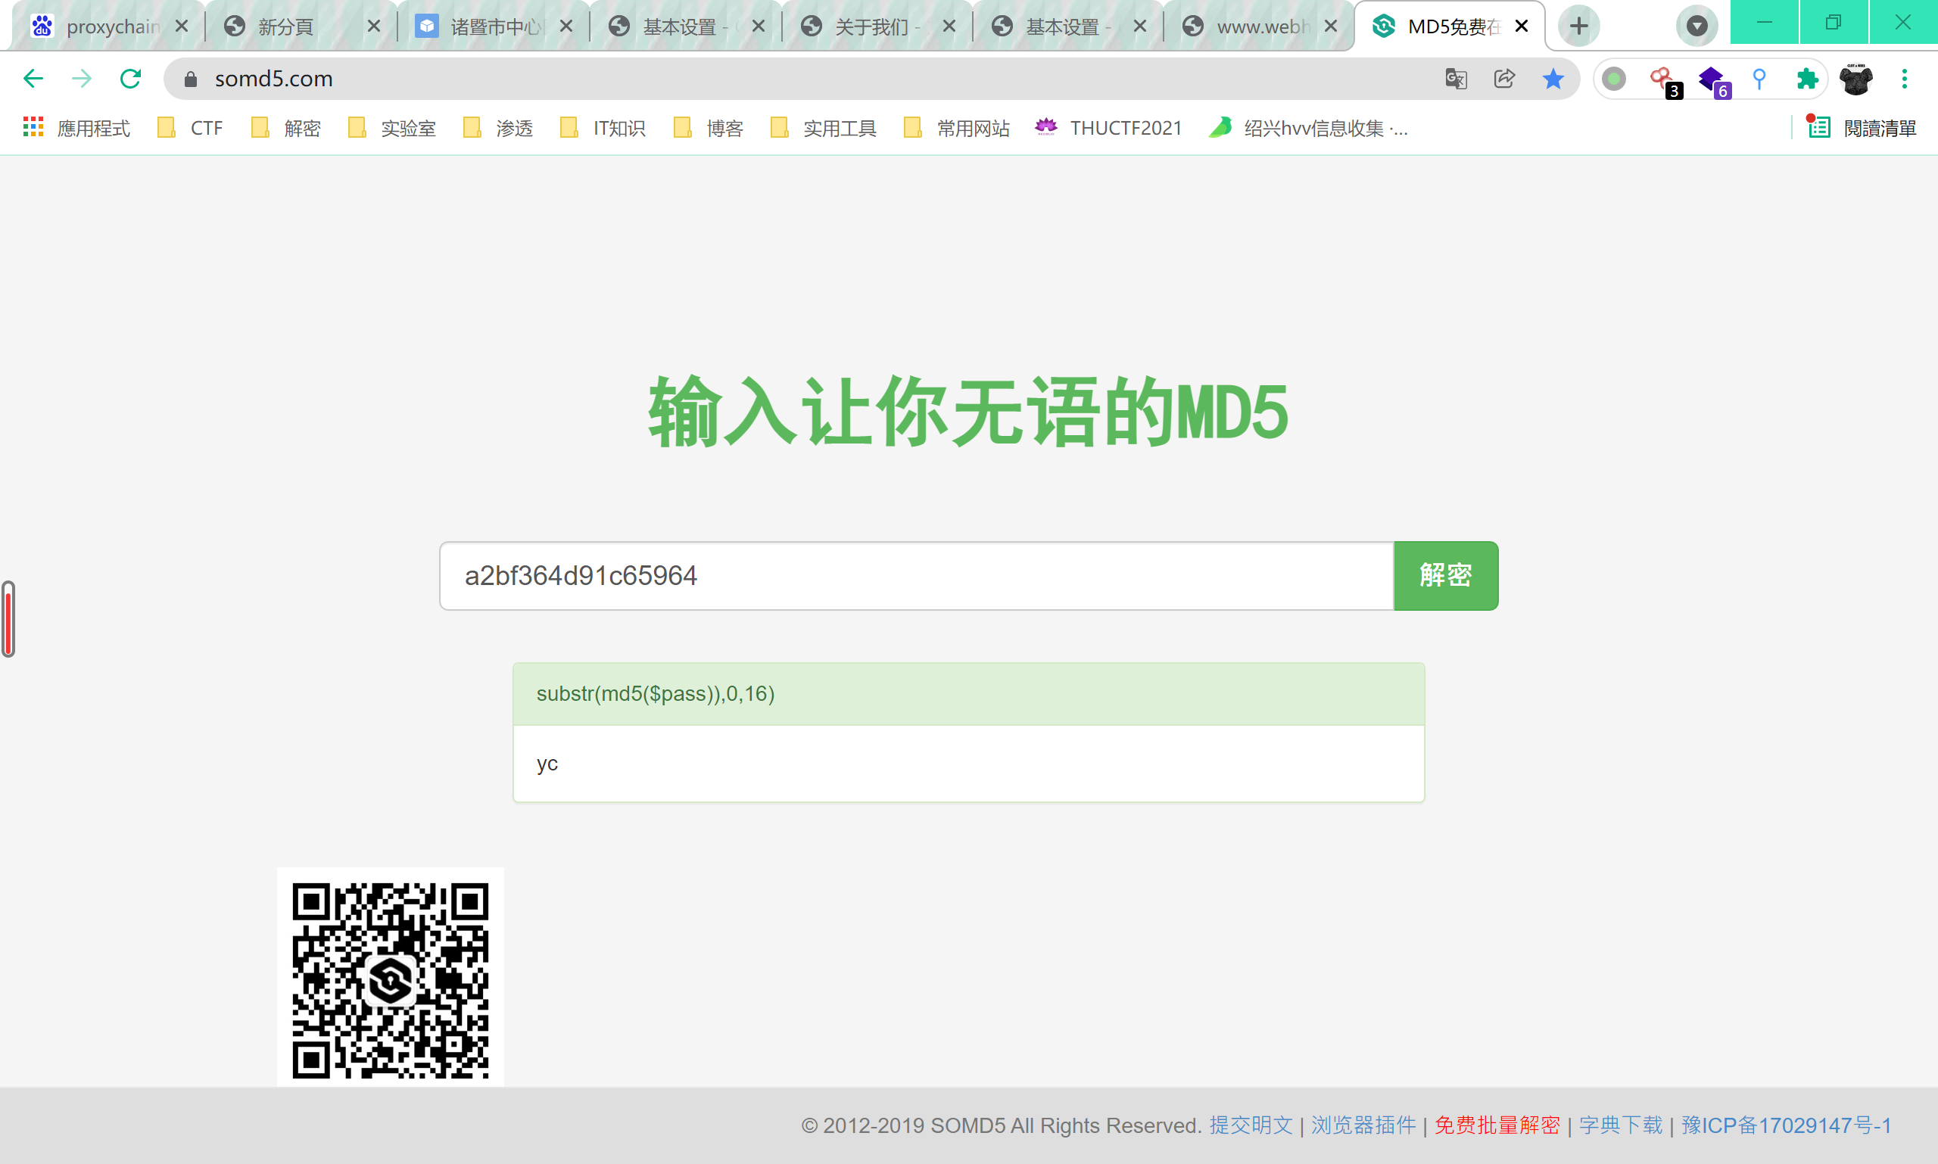The image size is (1938, 1164).
Task: Open tab search dropdown arrow
Action: 1697,26
